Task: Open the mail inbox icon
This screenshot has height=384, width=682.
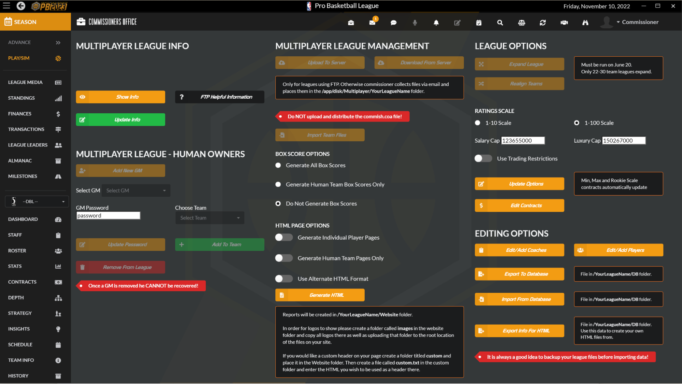Action: (372, 23)
